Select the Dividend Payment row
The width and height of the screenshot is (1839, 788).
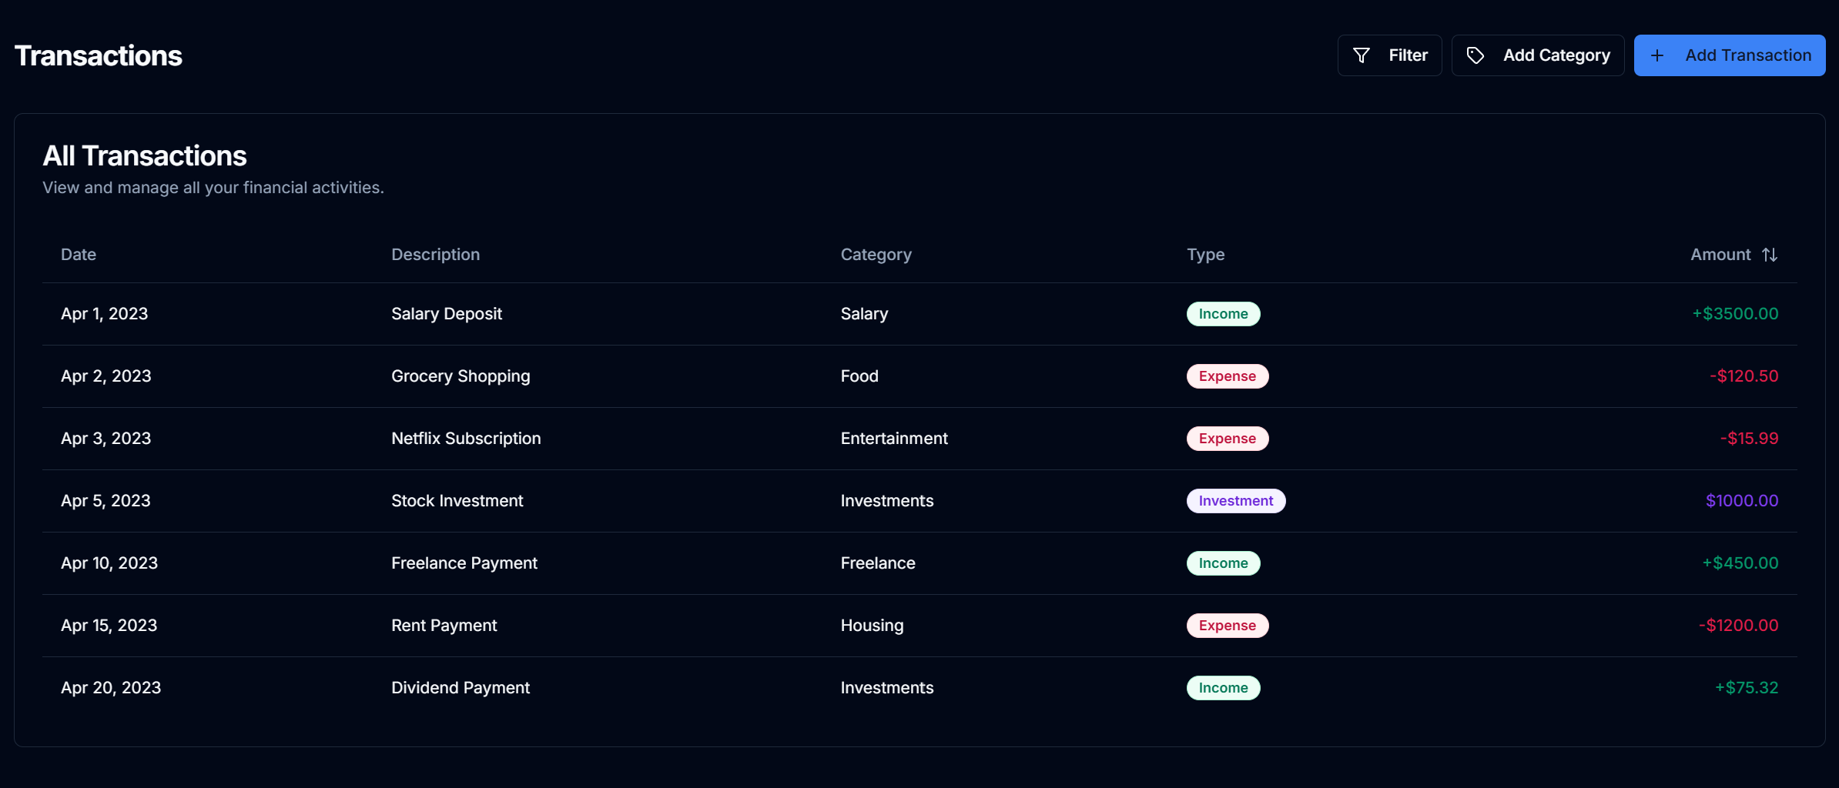click(461, 688)
